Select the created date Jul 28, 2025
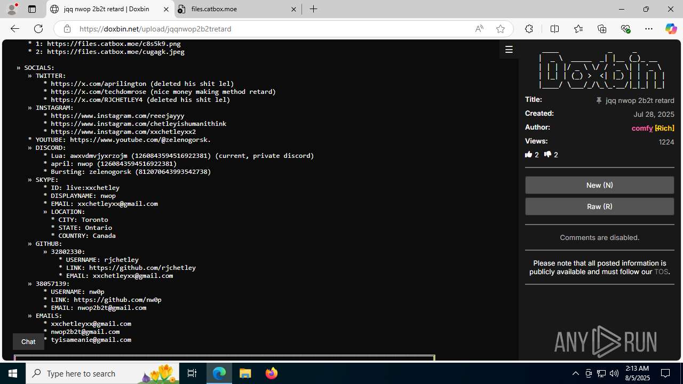This screenshot has height=384, width=683. coord(654,114)
